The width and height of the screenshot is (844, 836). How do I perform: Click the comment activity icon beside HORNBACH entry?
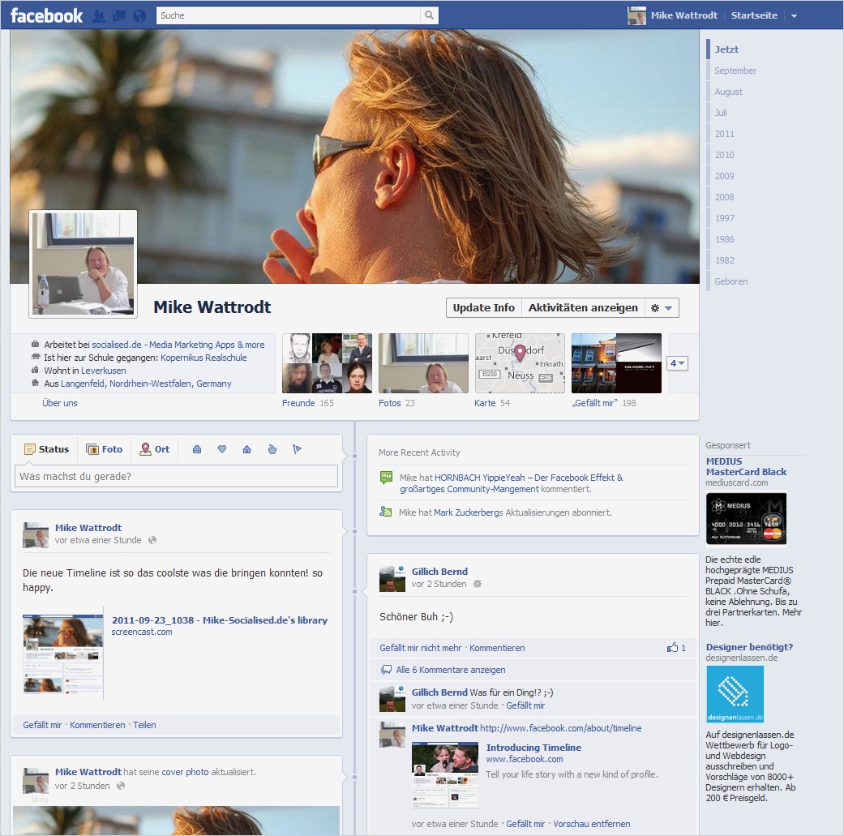coord(386,478)
